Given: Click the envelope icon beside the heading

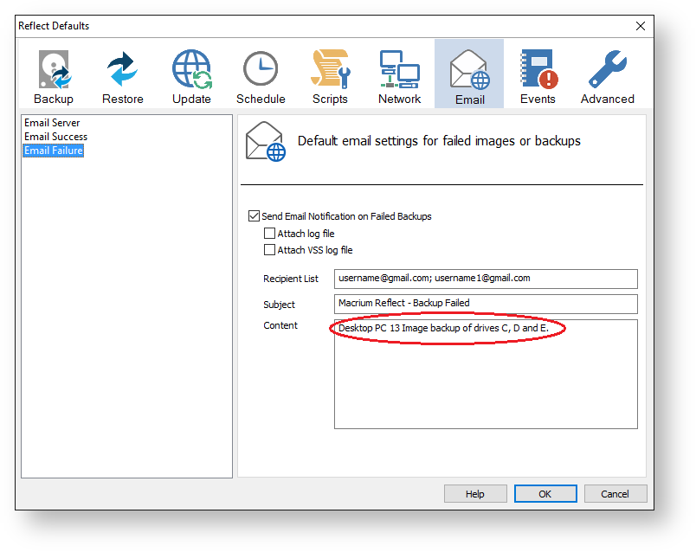Looking at the screenshot, I should coord(266,142).
